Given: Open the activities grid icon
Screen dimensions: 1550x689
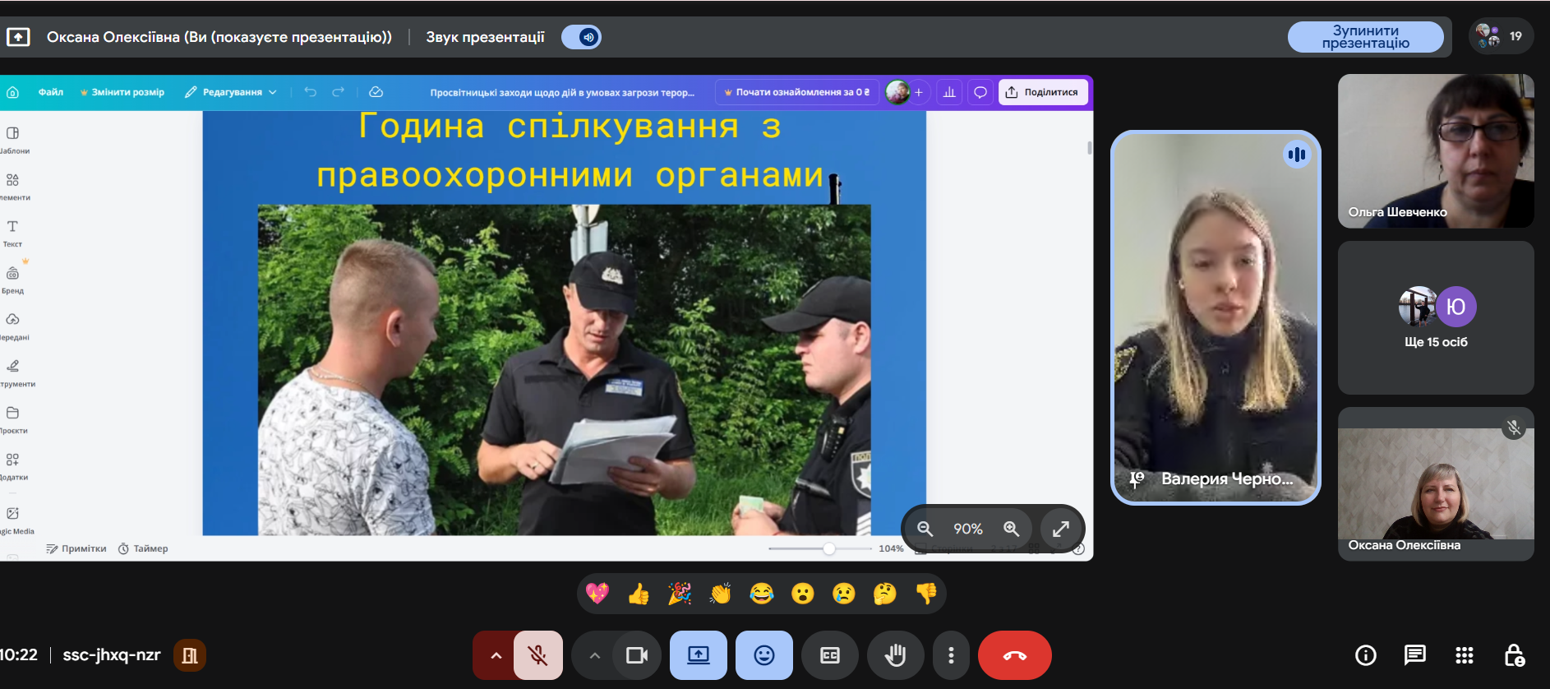Looking at the screenshot, I should pyautogui.click(x=1464, y=655).
